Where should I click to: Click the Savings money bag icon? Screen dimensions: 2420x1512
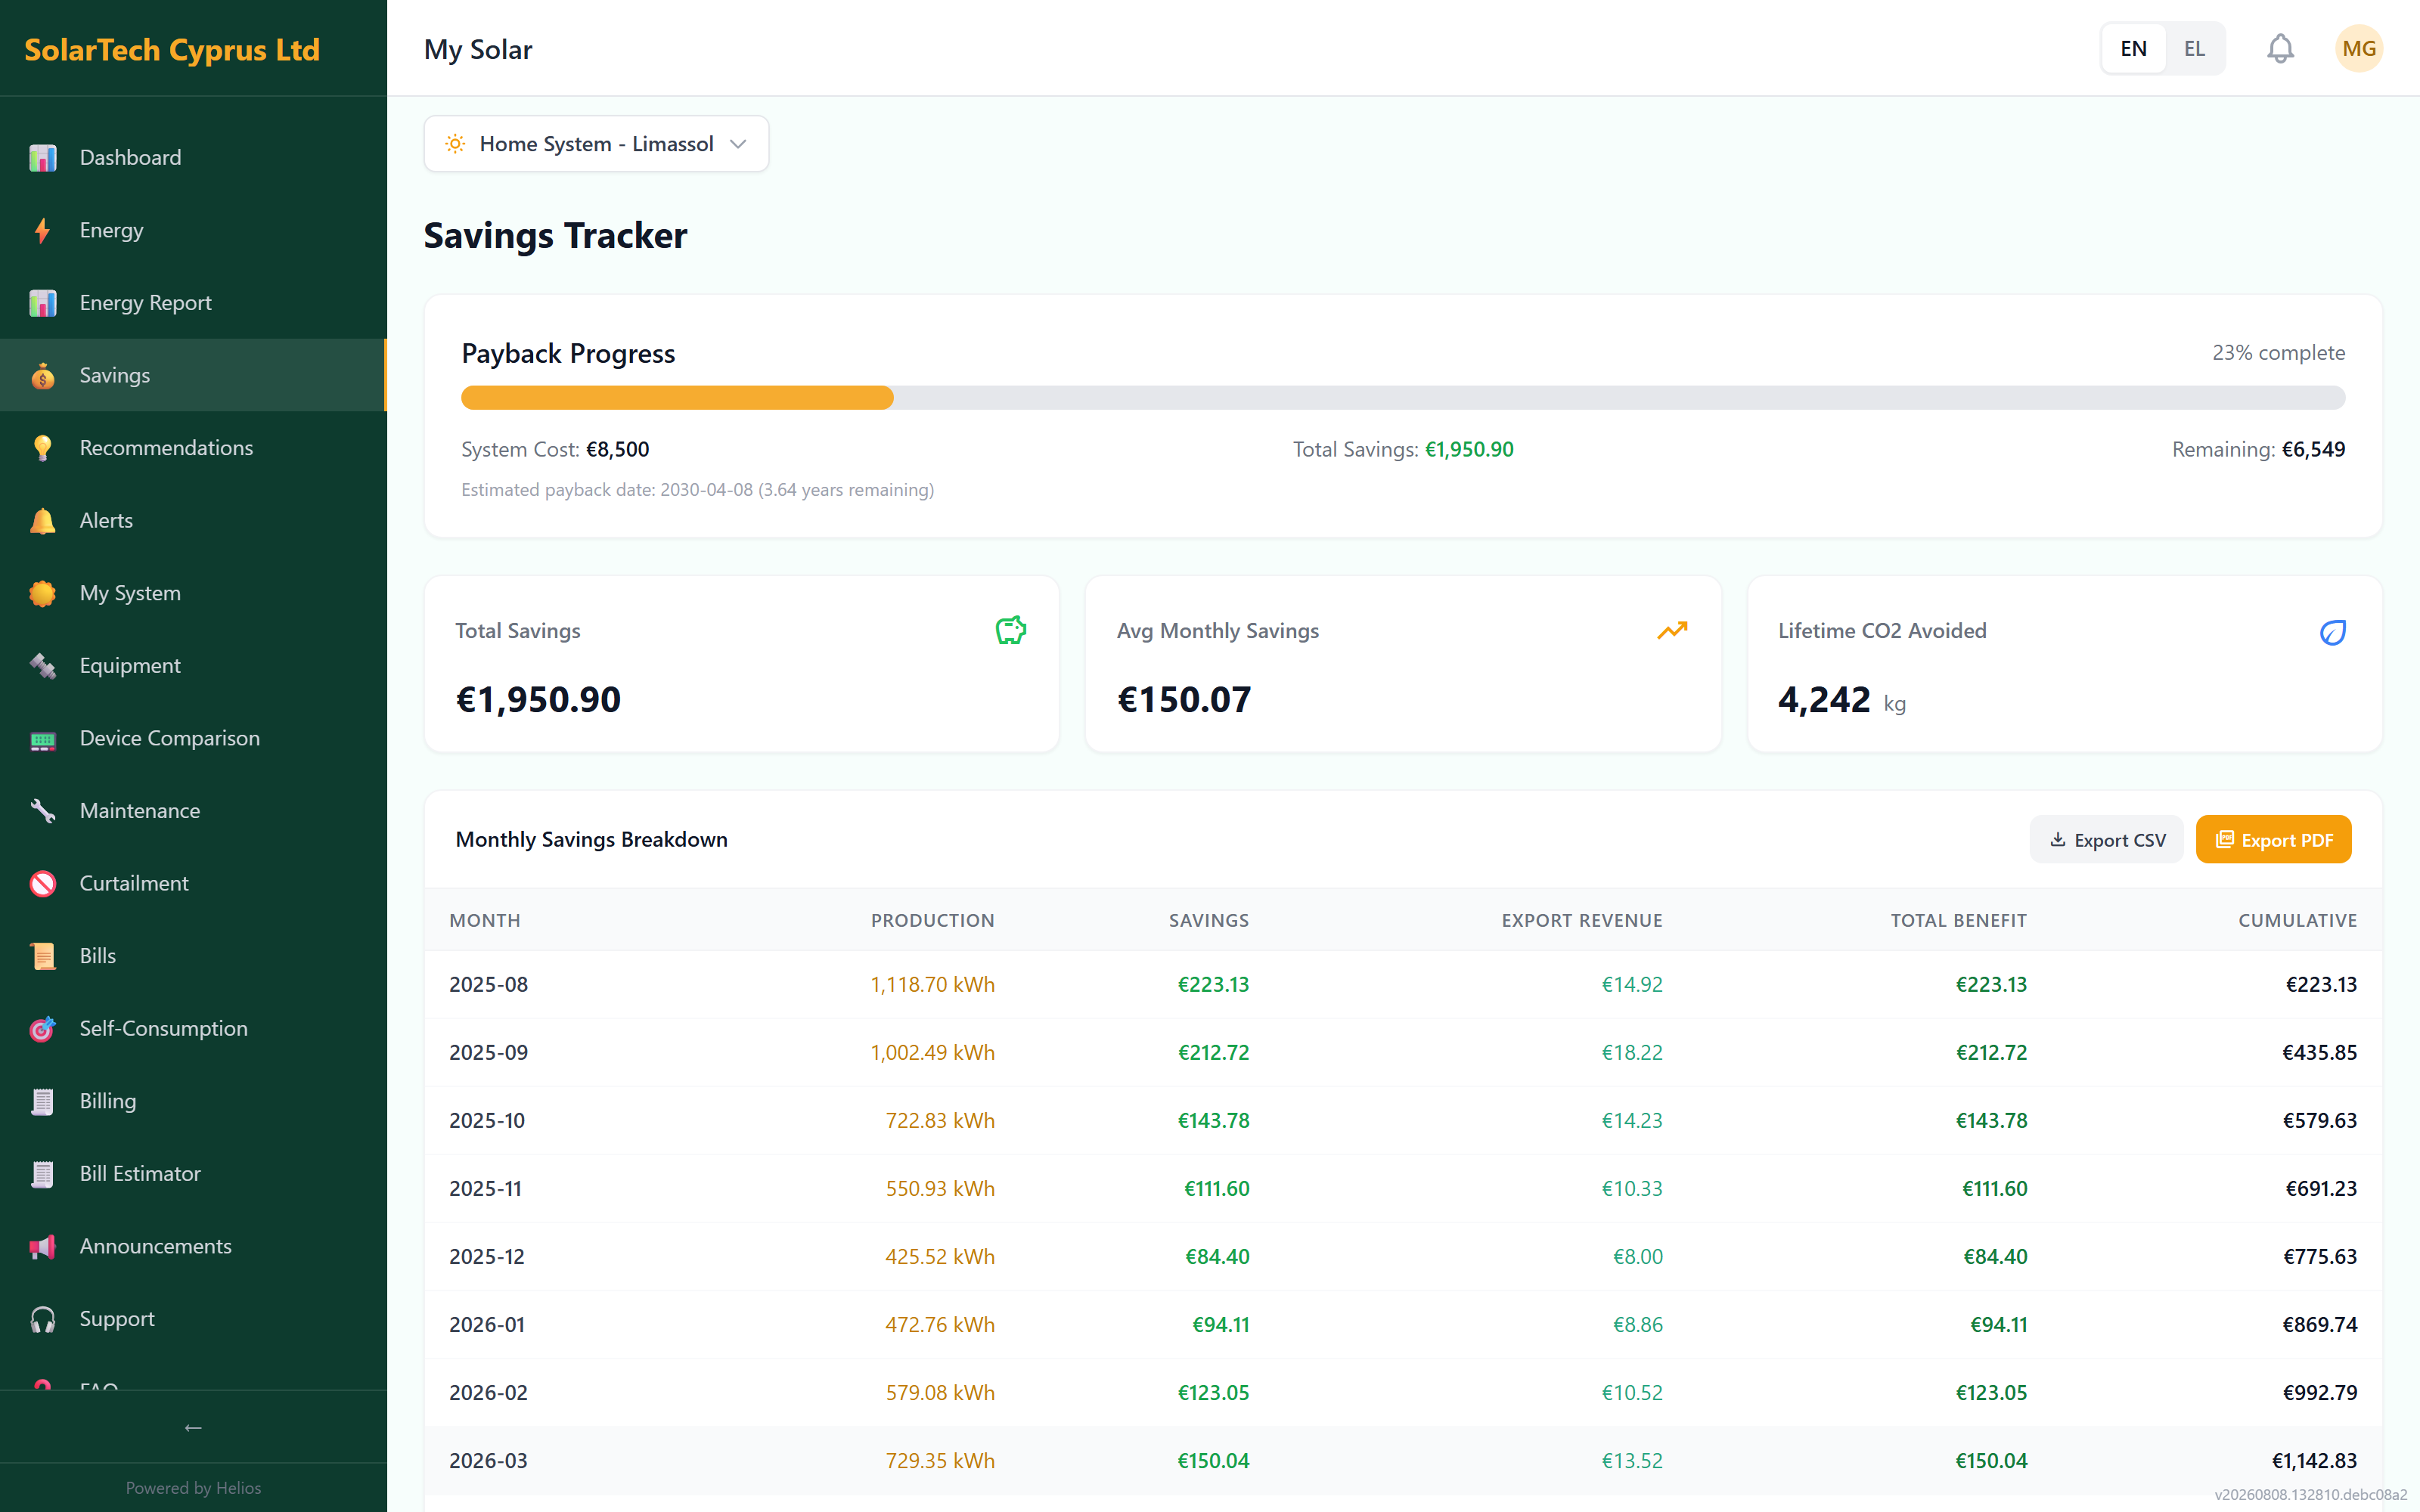[x=42, y=376]
